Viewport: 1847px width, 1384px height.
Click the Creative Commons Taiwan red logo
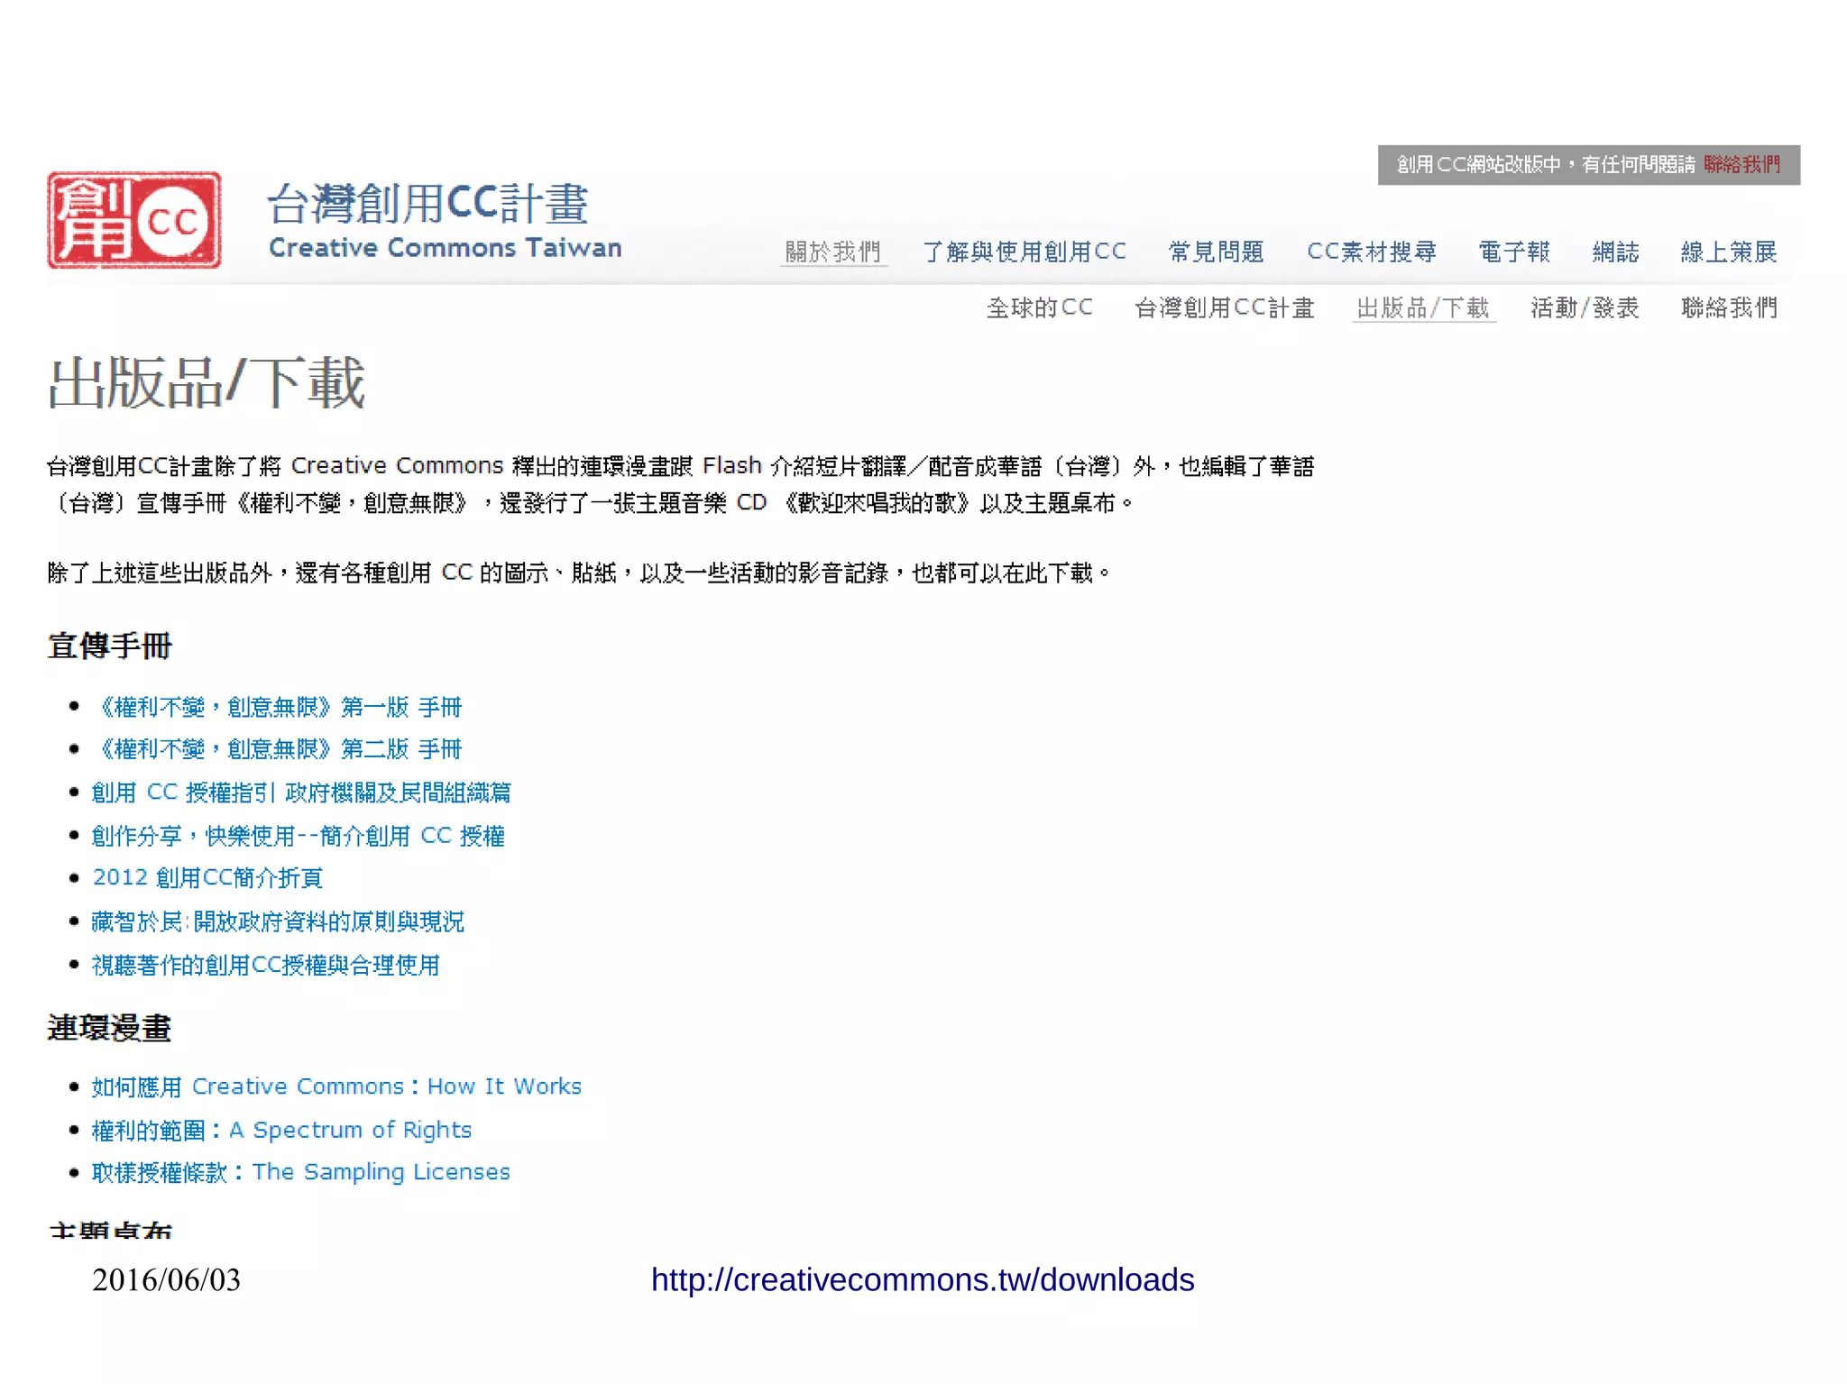coord(133,220)
